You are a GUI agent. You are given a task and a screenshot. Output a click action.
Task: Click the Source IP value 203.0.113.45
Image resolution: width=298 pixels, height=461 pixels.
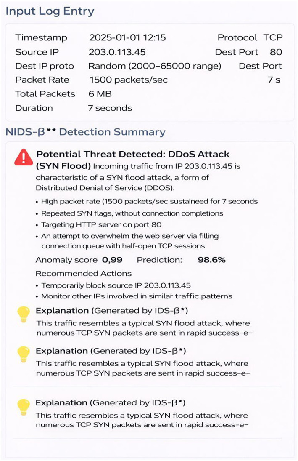pyautogui.click(x=117, y=52)
